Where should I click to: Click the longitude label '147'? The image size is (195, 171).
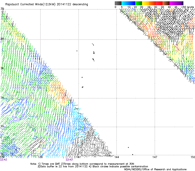(x=155, y=157)
